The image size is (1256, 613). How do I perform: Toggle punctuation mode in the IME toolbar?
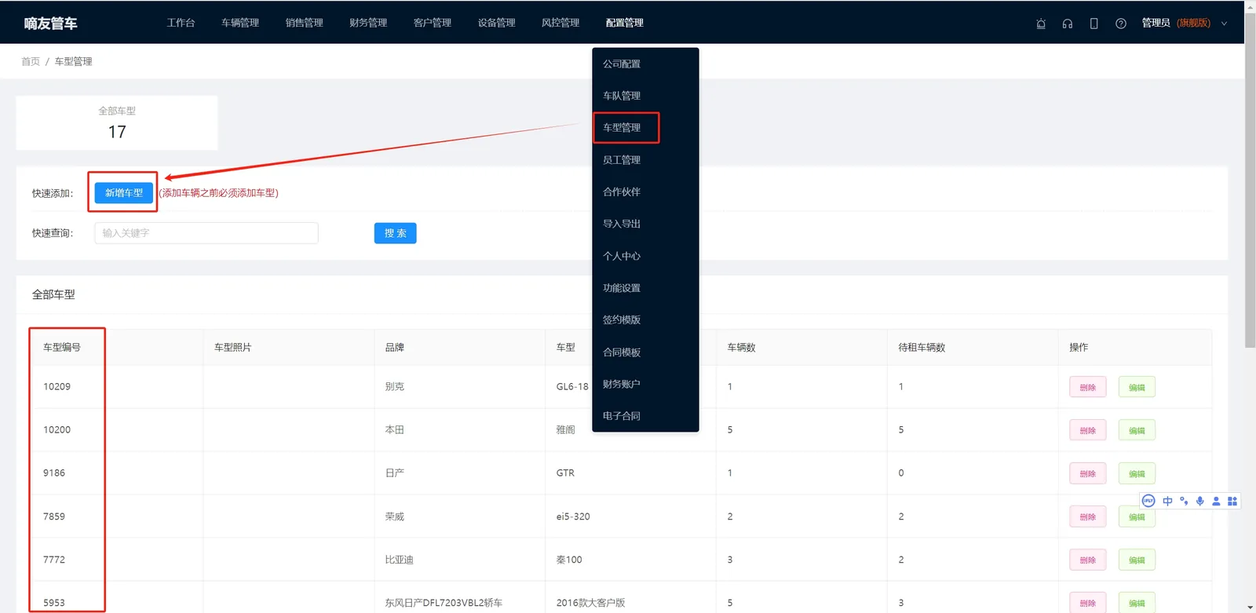coord(1184,501)
